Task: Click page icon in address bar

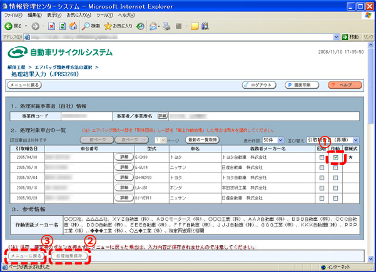Action: coord(27,37)
